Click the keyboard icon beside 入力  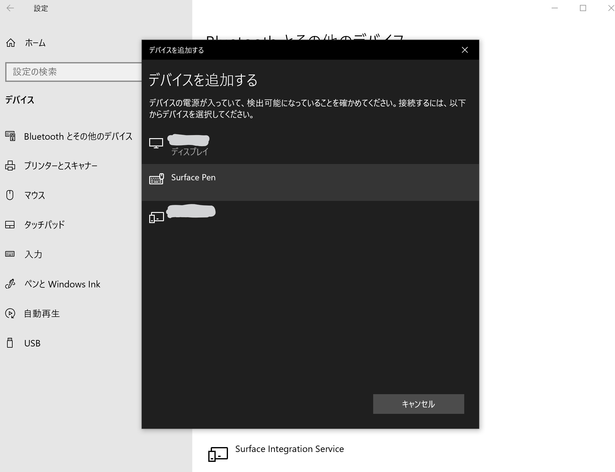click(10, 254)
